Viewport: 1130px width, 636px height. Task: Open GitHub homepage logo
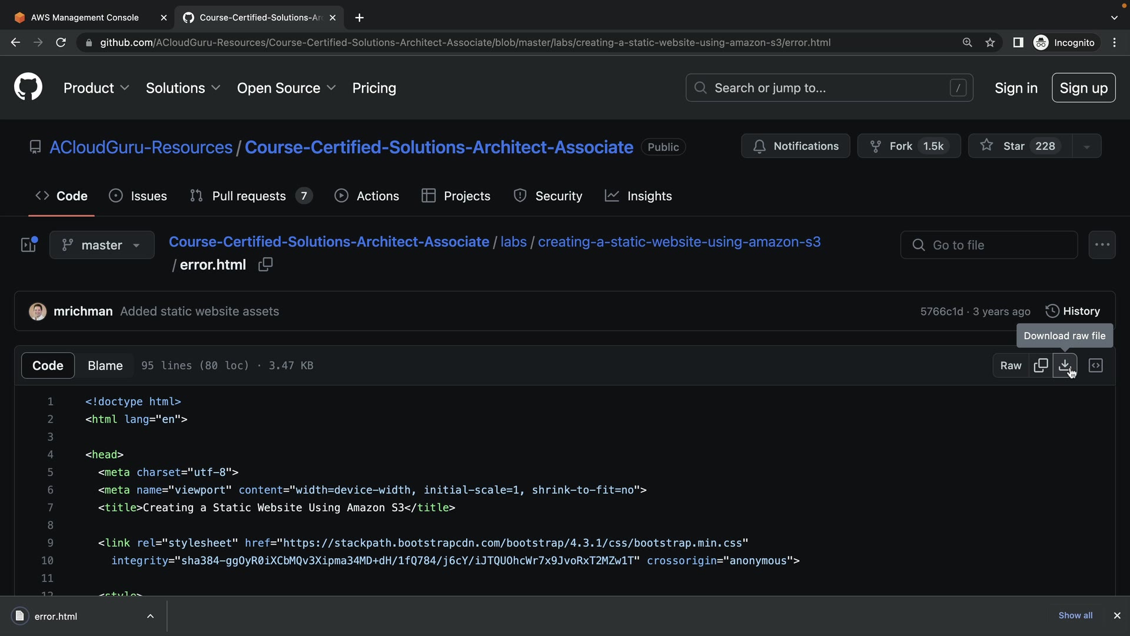pyautogui.click(x=28, y=88)
